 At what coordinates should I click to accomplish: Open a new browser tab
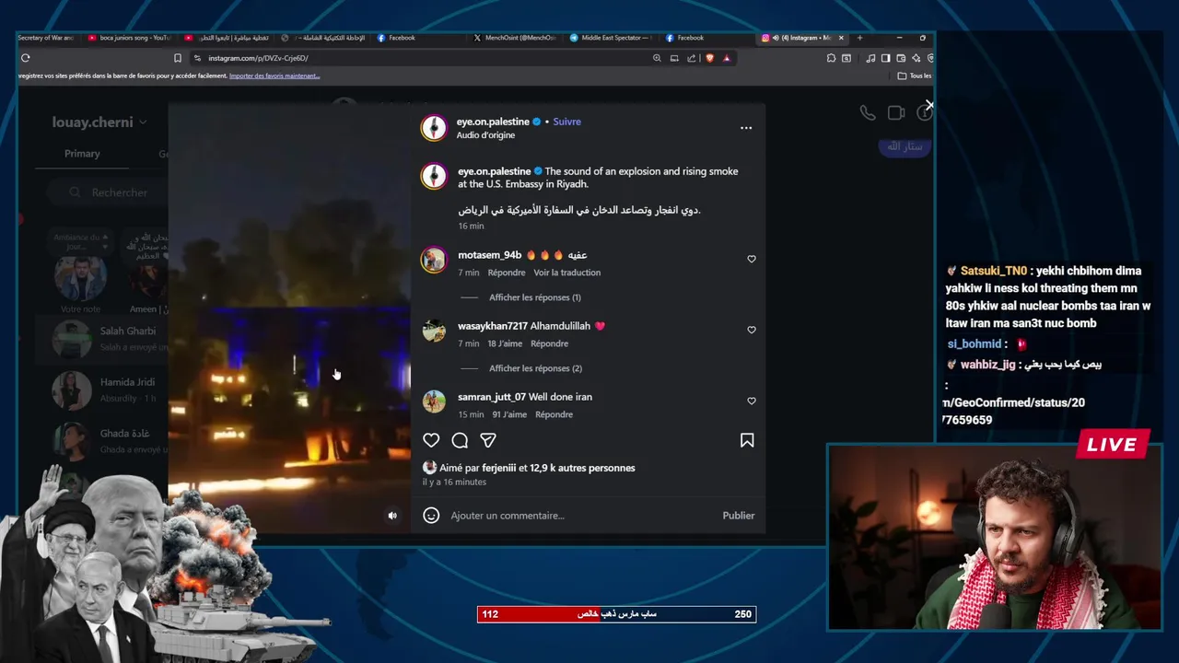(859, 38)
